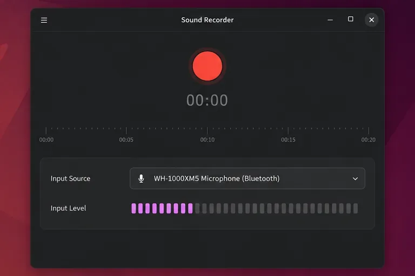Viewport: 415px width, 276px height.
Task: Click the 00:15 timeline marker
Action: pyautogui.click(x=288, y=140)
